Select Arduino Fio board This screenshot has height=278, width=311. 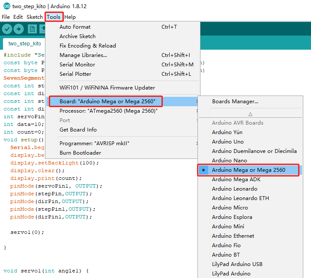point(250,245)
